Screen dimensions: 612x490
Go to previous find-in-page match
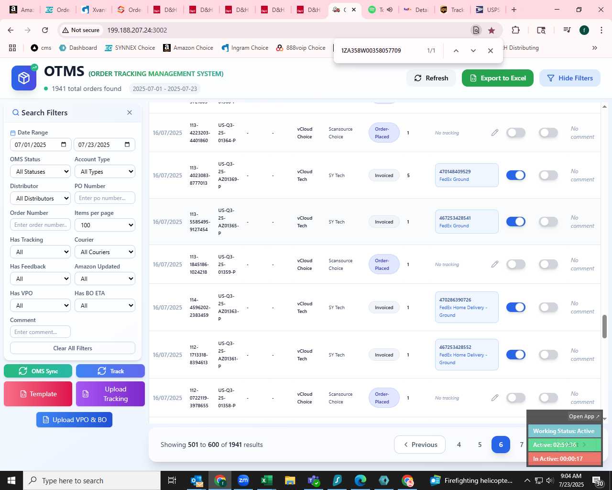pos(456,51)
